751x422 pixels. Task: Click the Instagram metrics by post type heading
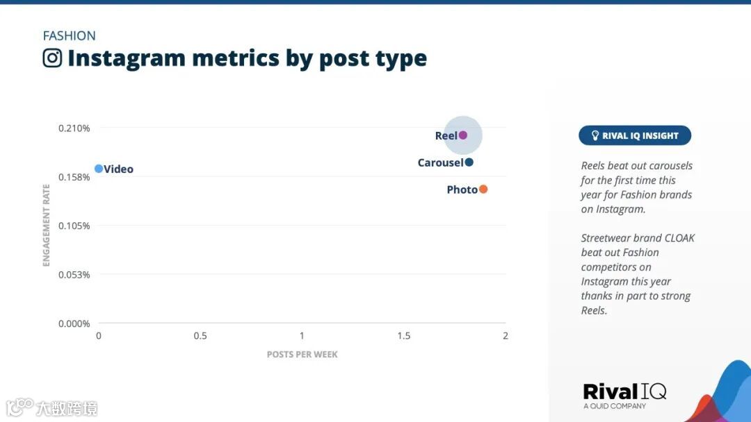(247, 59)
